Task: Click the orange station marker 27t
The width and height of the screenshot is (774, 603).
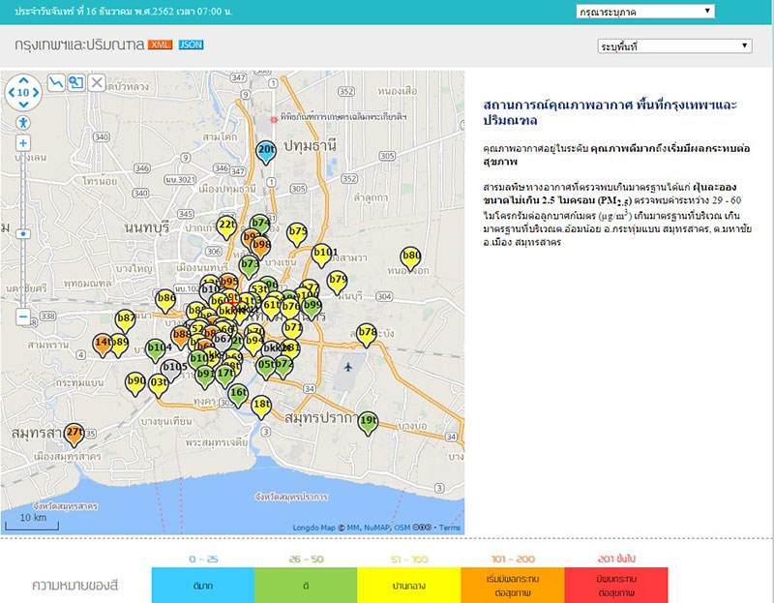Action: coord(74,432)
